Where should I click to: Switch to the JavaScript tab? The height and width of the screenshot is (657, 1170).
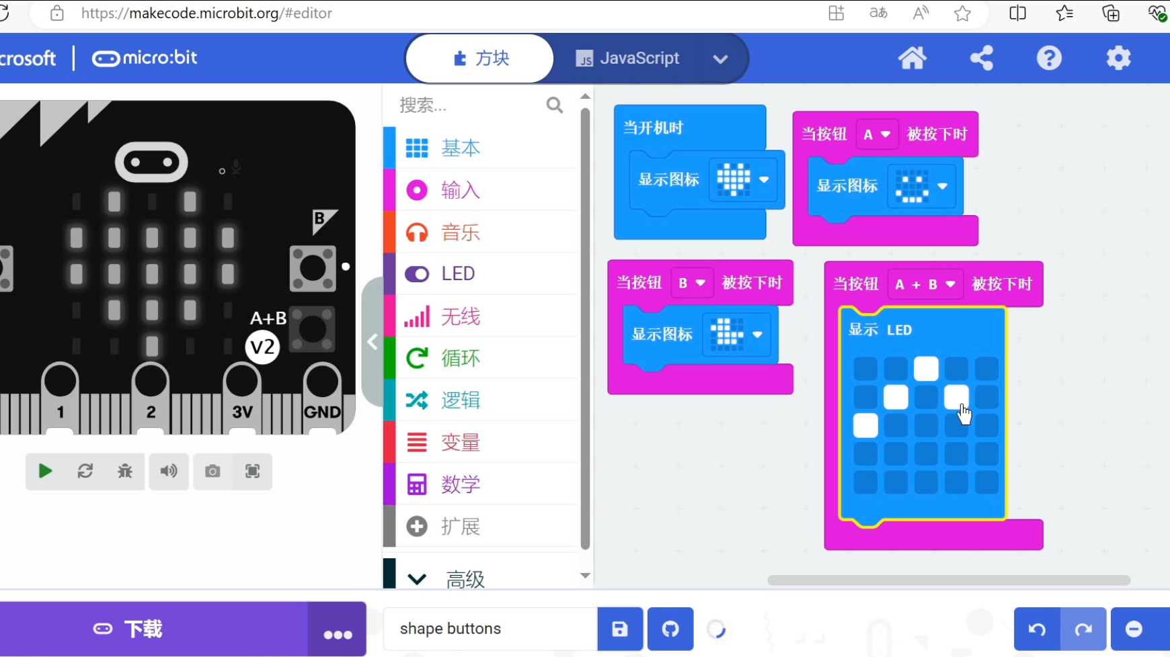(x=627, y=58)
